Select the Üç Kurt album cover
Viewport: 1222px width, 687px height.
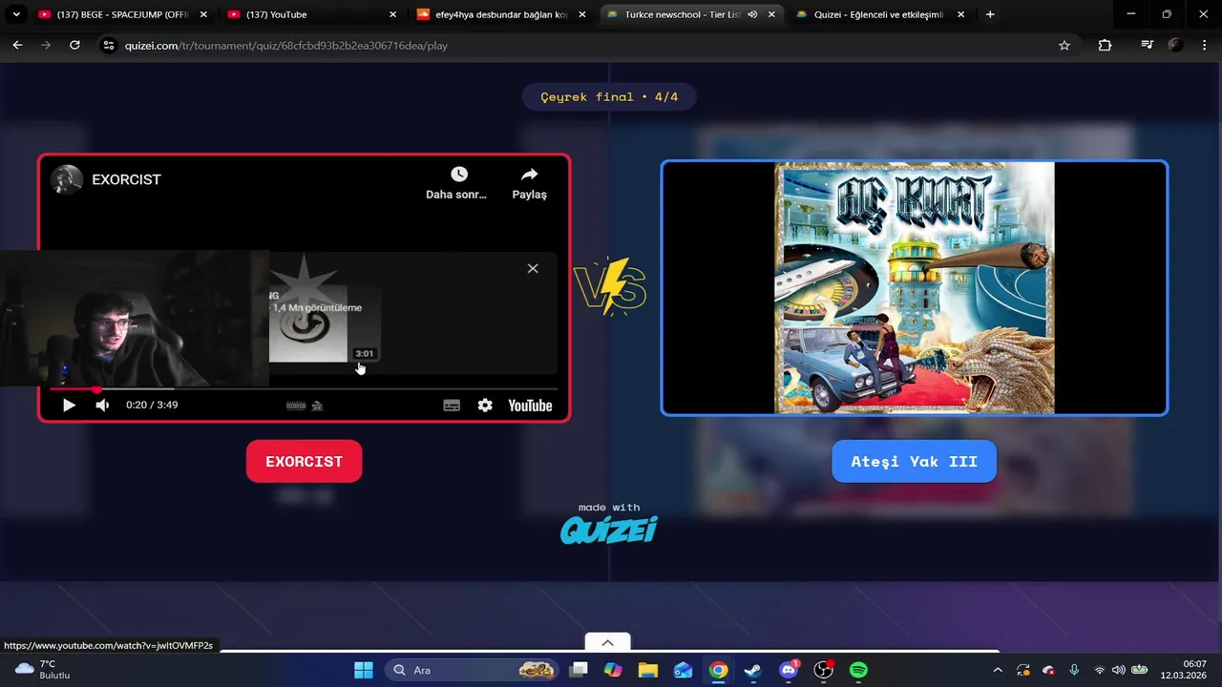(915, 288)
